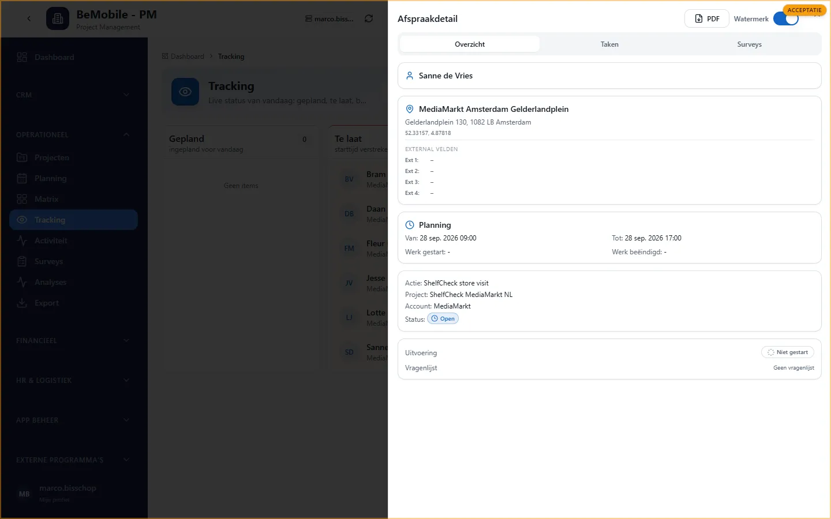831x519 pixels.
Task: Open Export in the sidebar
Action: [x=74, y=303]
